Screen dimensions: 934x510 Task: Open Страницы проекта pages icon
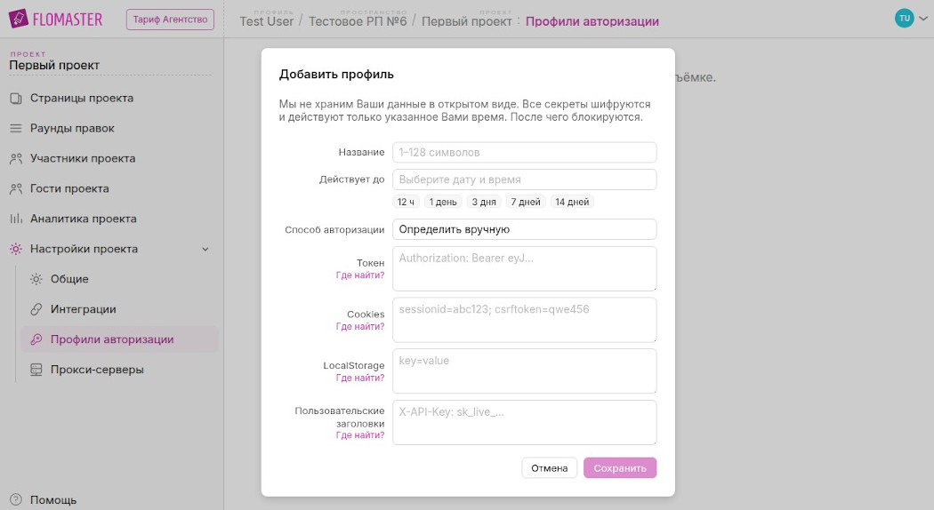tap(15, 99)
